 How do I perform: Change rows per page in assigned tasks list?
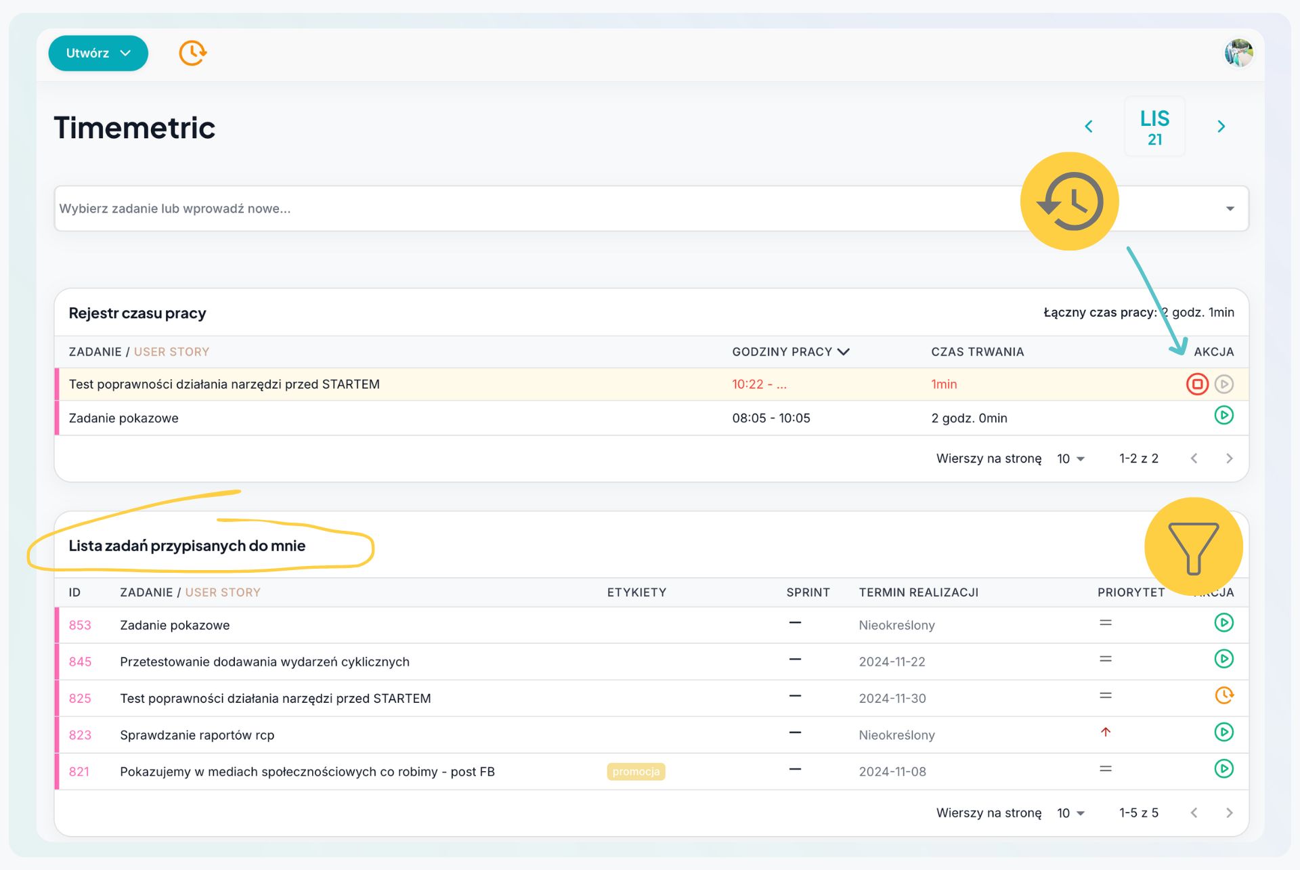1070,813
